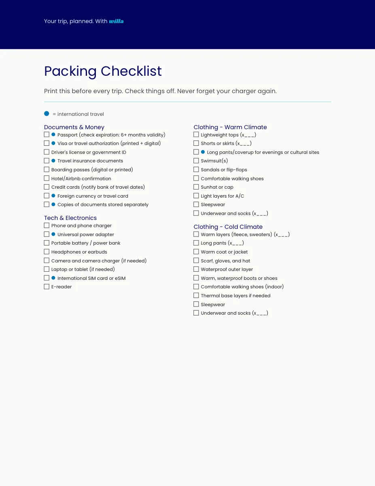Check the Hotel/Airbnb confirmation box
375x486 pixels.
[x=47, y=178]
